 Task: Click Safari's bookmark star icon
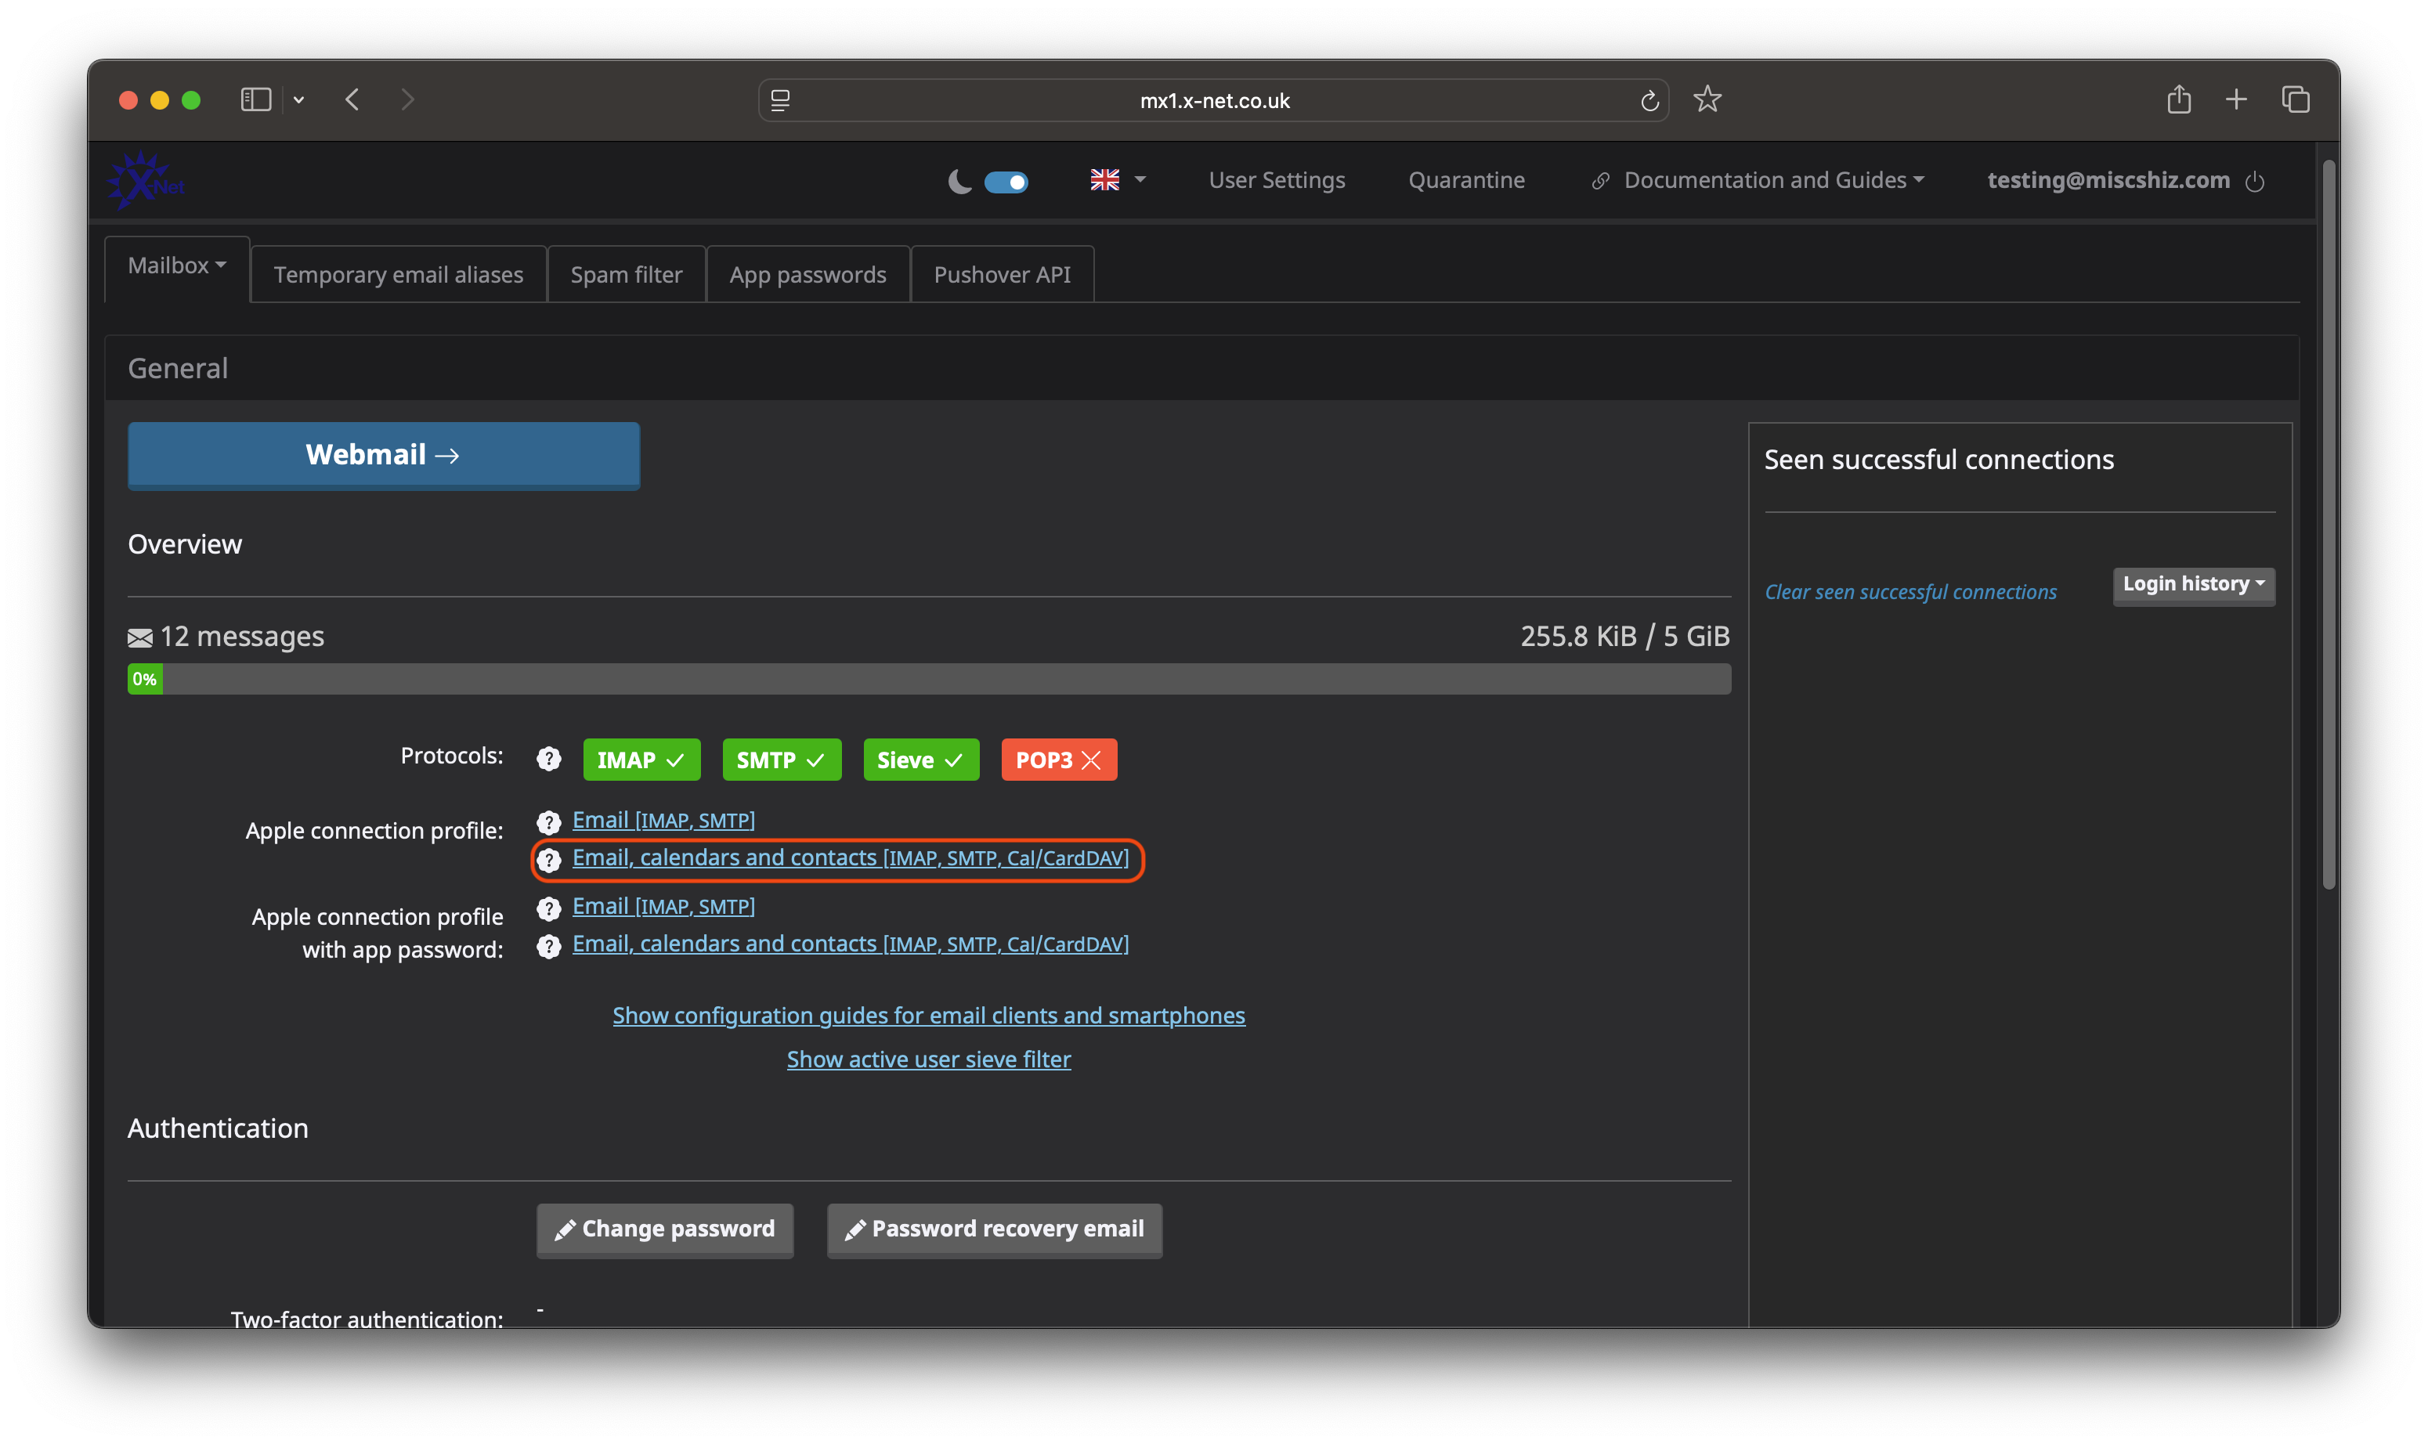(x=1707, y=99)
